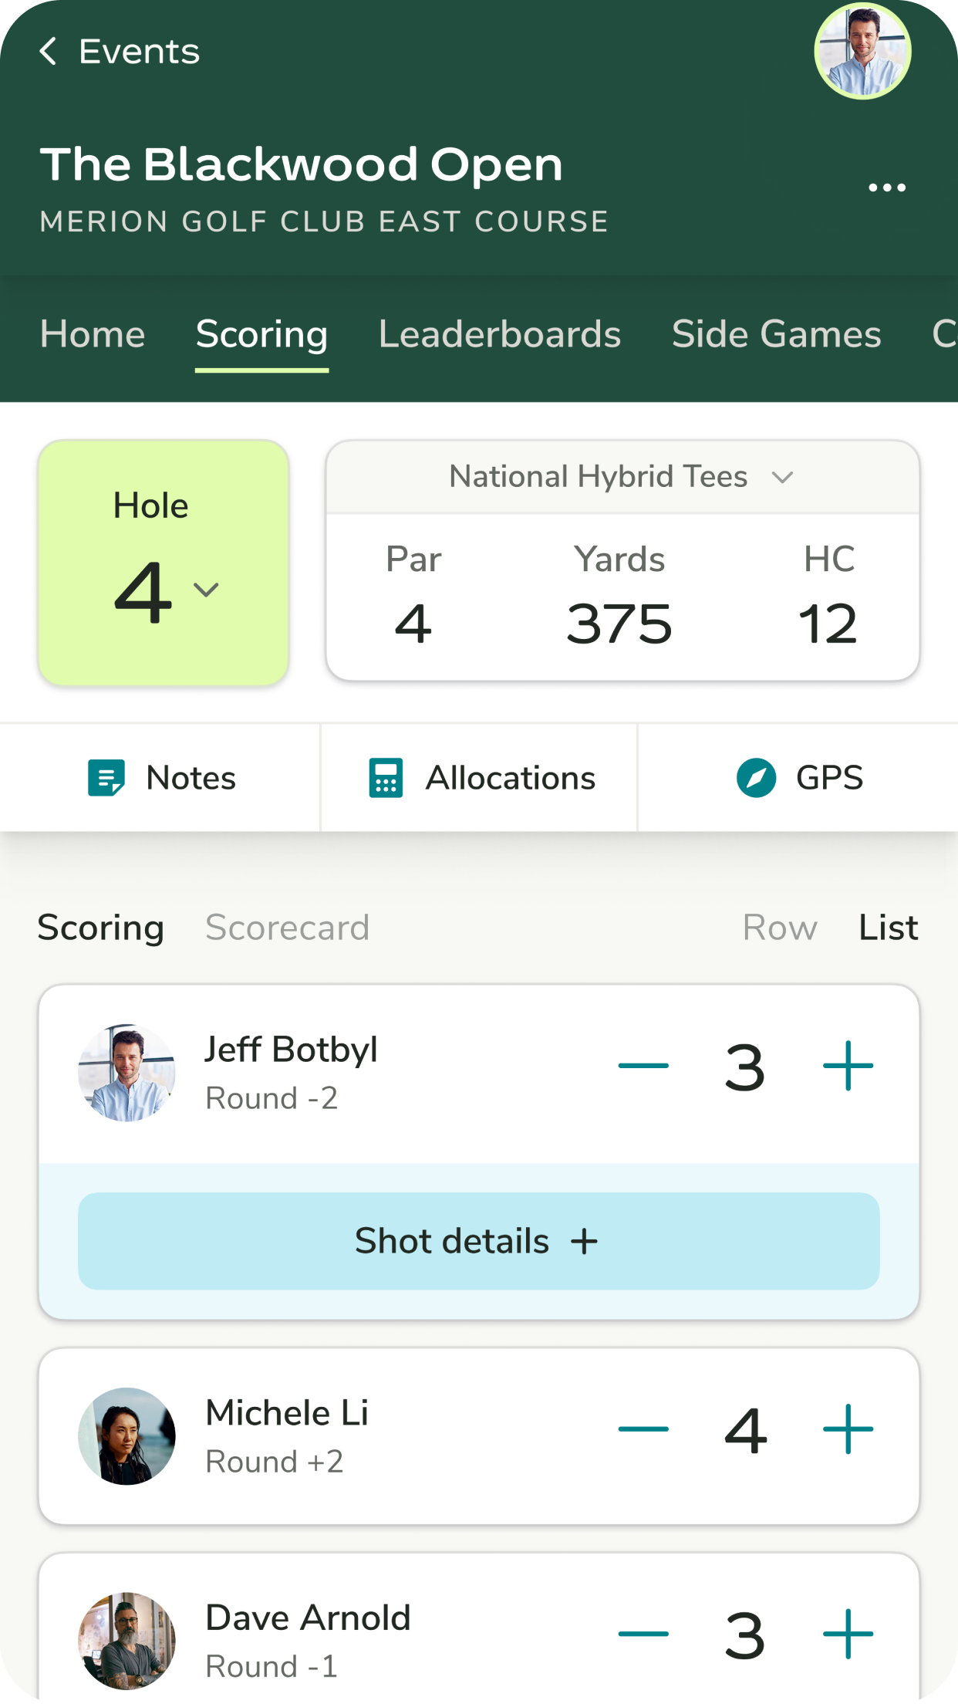Increase Dave Arnold's score with plus

848,1634
